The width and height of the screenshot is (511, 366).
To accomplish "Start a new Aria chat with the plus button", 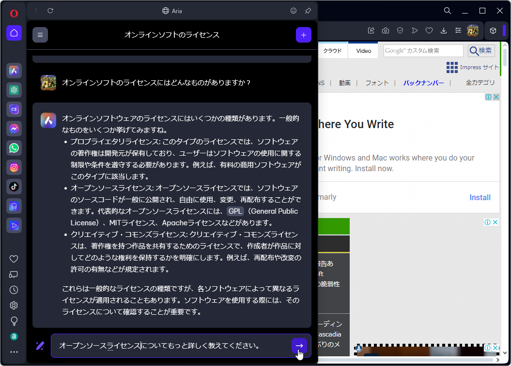I will click(x=304, y=35).
